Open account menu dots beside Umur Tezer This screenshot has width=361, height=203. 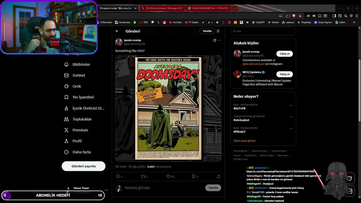tap(106, 190)
